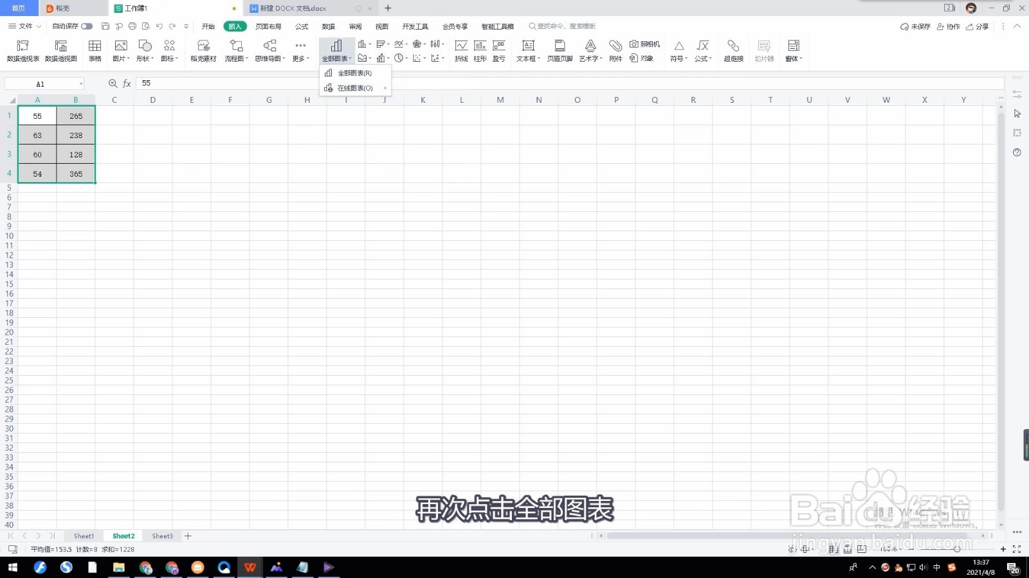The width and height of the screenshot is (1029, 578).
Task: Insert a 柱形 column sparkline
Action: coord(480,51)
